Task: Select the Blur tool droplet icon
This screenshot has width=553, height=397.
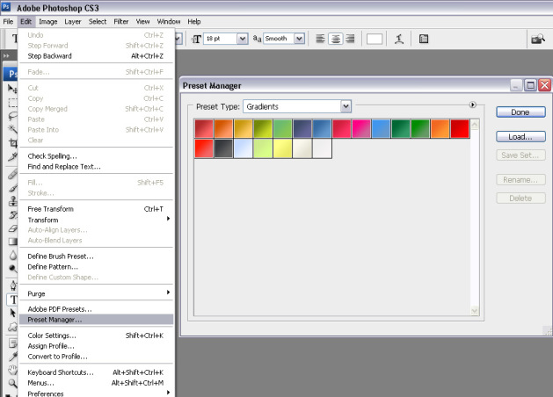Action: pos(12,255)
